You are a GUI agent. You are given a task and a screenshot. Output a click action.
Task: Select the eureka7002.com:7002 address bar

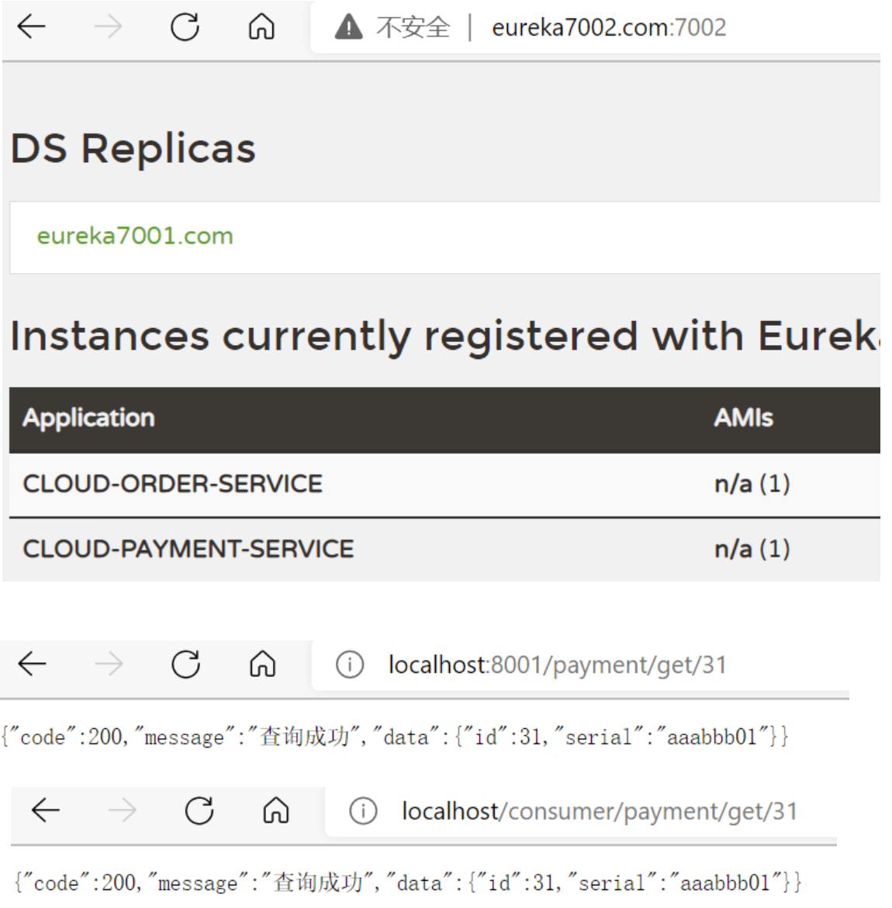click(609, 27)
